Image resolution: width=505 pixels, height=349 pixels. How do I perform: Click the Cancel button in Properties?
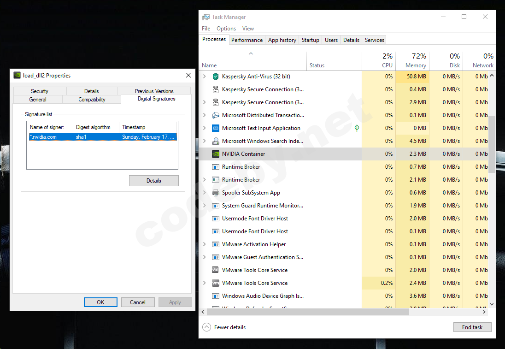pos(138,302)
